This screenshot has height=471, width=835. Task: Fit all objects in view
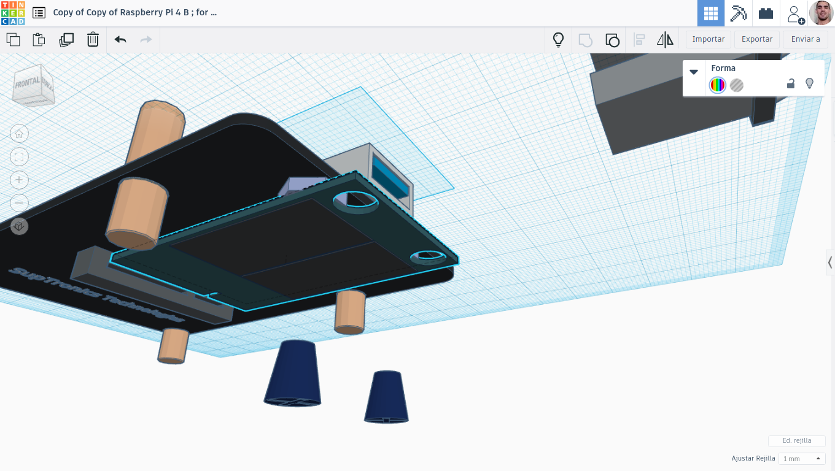(x=19, y=157)
